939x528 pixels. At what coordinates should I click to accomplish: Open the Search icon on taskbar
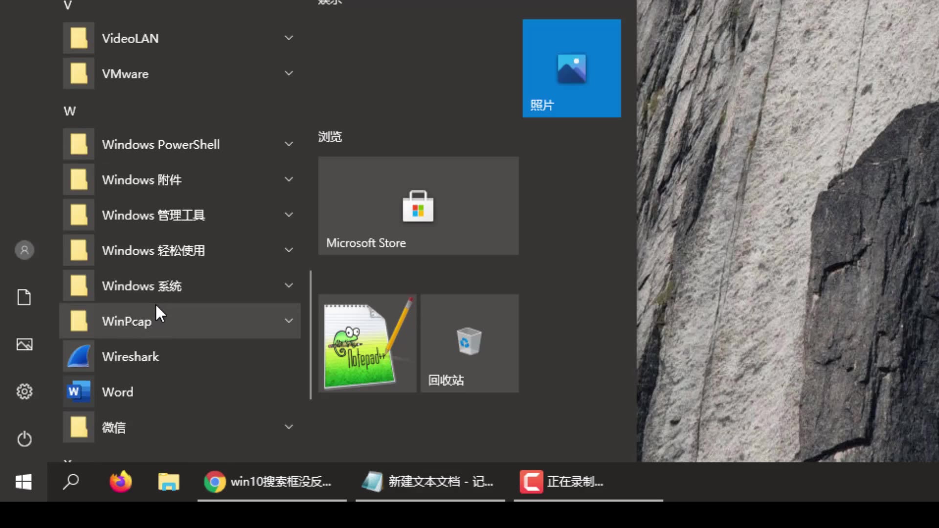[70, 482]
